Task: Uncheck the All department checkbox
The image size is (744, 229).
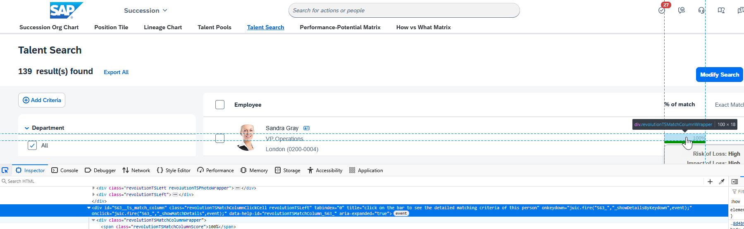Action: coord(32,145)
